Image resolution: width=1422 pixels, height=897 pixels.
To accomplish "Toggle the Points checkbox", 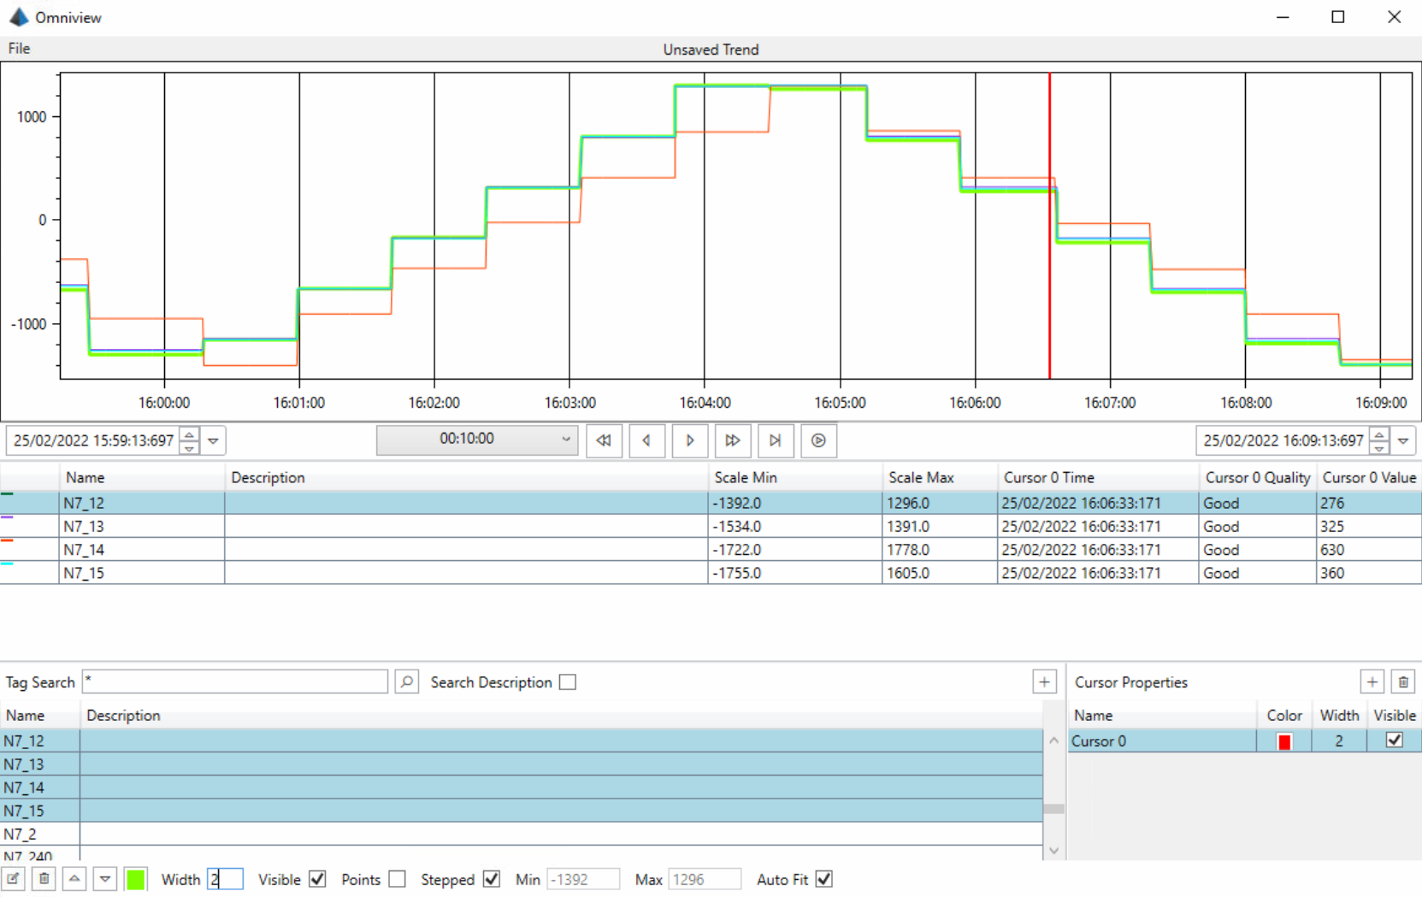I will pos(397,879).
